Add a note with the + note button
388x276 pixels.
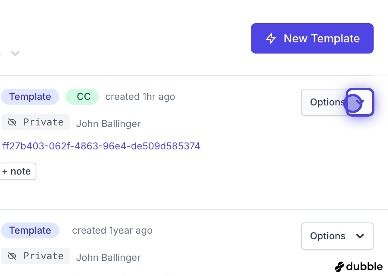coord(17,171)
